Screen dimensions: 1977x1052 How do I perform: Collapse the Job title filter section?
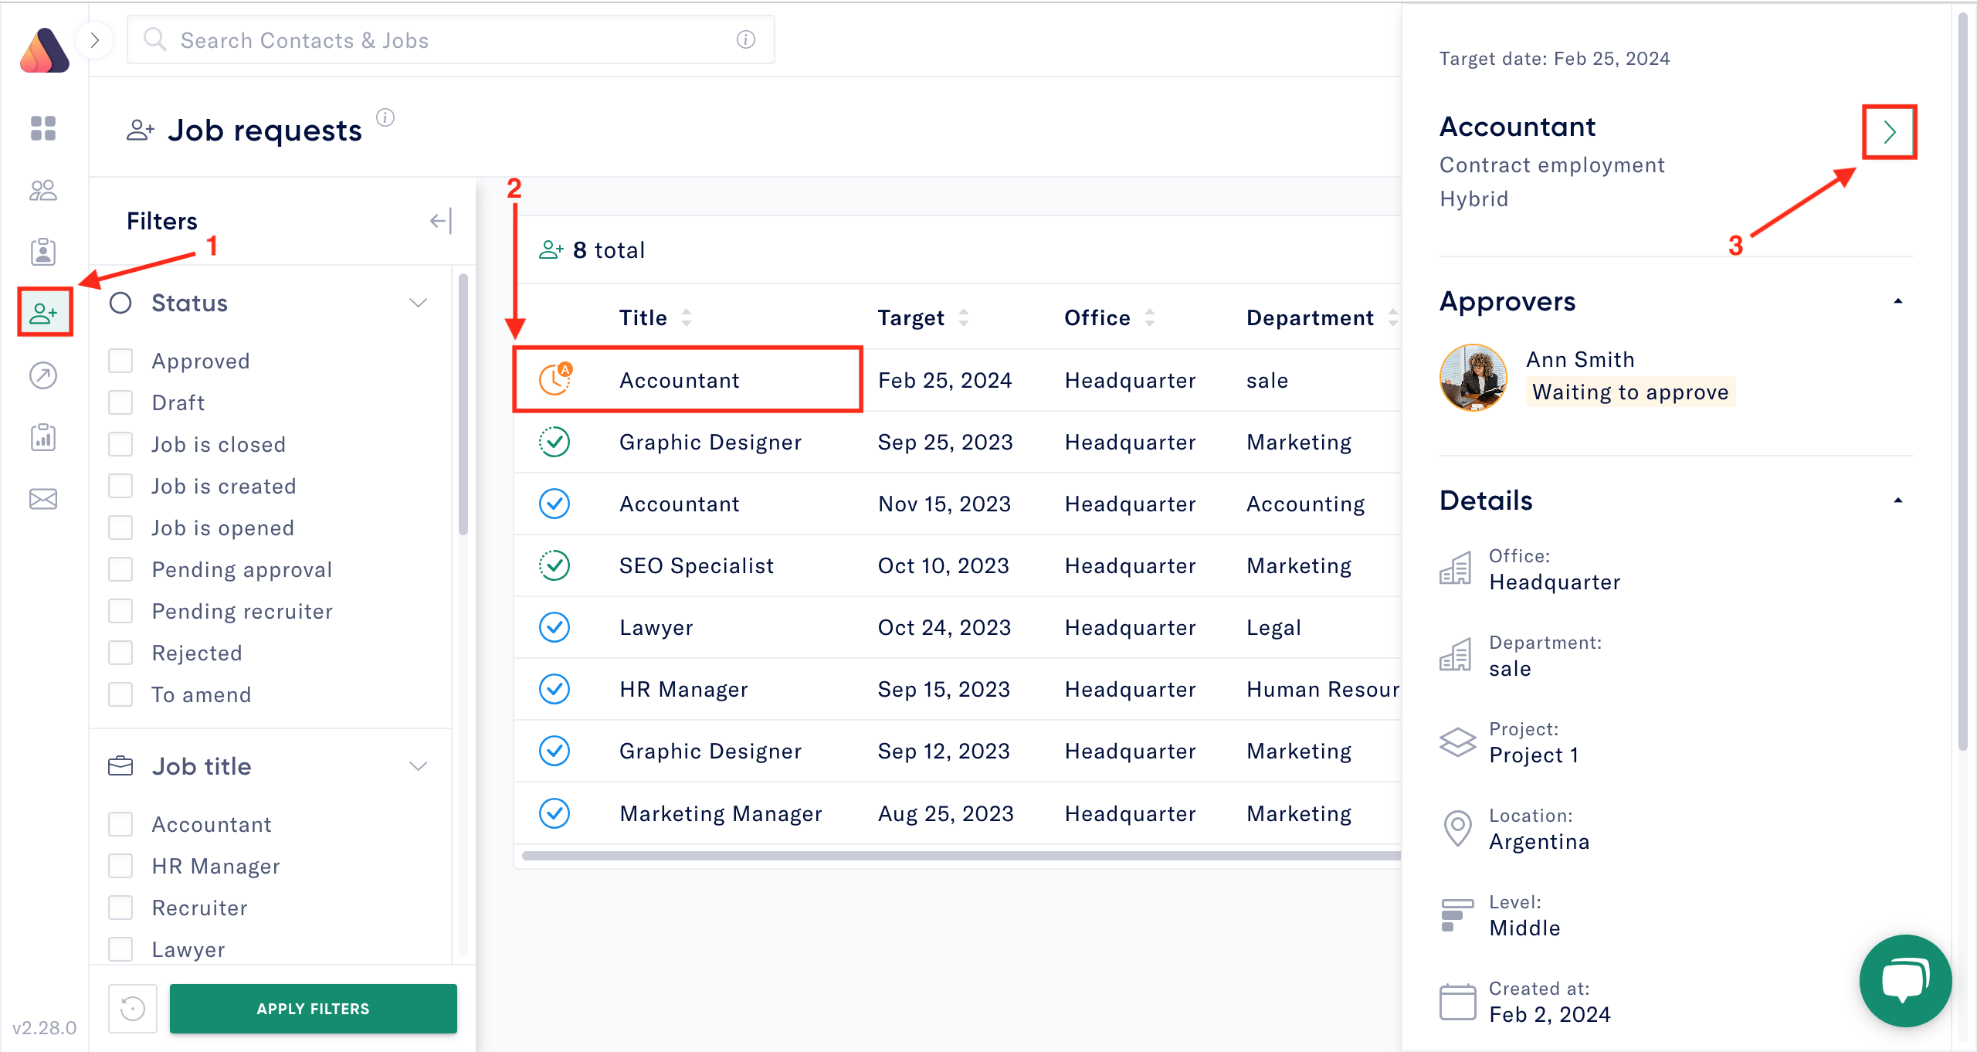pyautogui.click(x=418, y=765)
